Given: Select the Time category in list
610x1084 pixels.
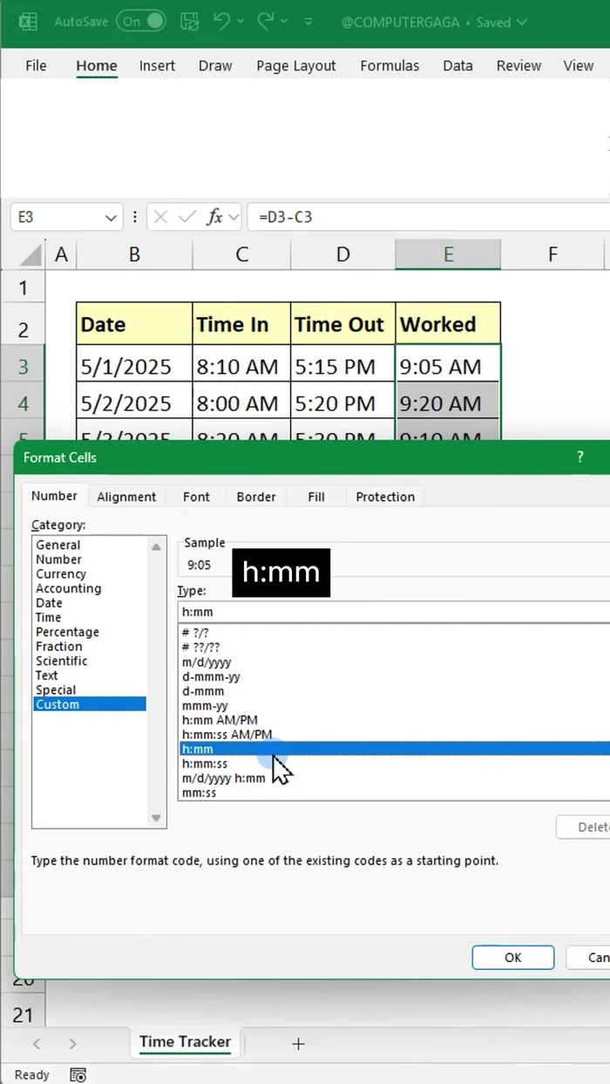Looking at the screenshot, I should (x=49, y=617).
